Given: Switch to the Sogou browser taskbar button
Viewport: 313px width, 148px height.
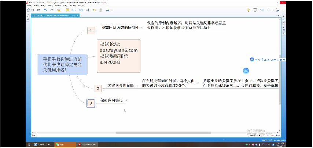Looking at the screenshot, I should pos(43,145).
